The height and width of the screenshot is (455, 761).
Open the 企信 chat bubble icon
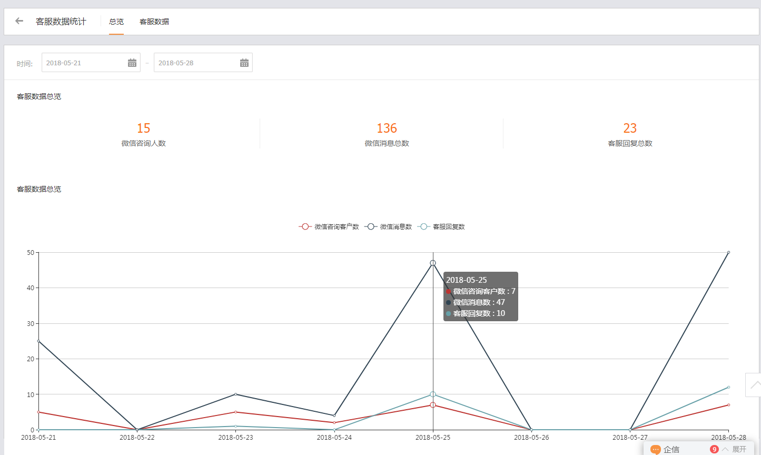[656, 449]
